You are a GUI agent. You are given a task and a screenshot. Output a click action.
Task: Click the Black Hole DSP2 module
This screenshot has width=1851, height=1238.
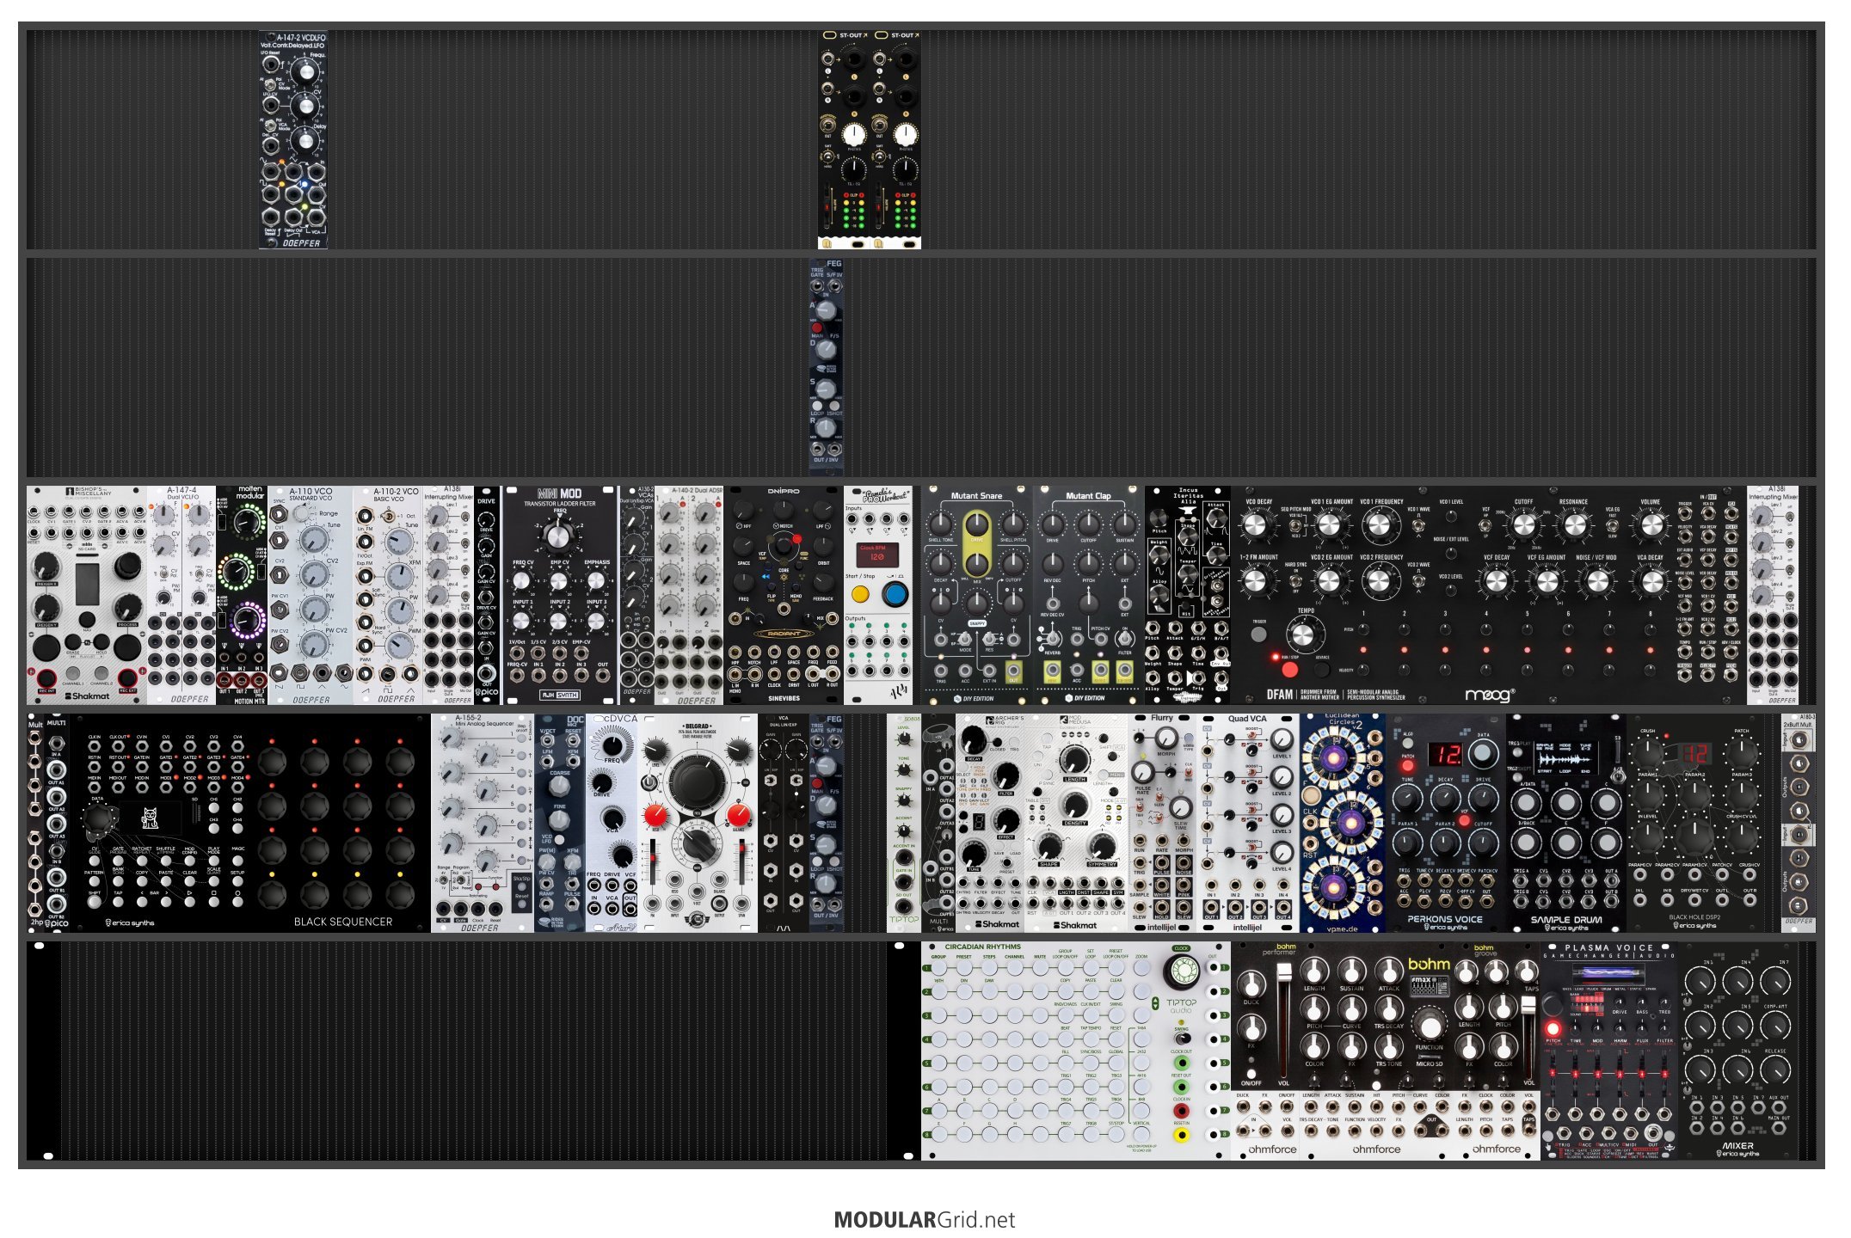(1695, 824)
